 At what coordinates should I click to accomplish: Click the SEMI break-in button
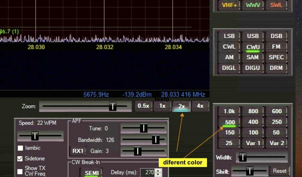pos(91,173)
